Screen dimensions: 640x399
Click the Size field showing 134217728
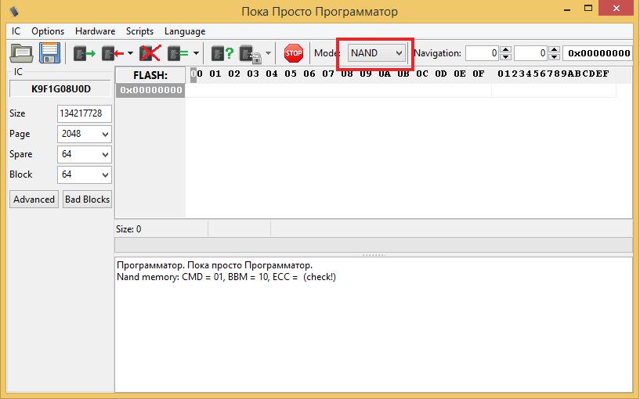tap(84, 113)
